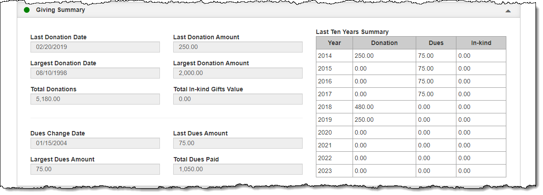The height and width of the screenshot is (195, 543).
Task: Focus the Last Dues Amount field
Action: tap(238, 143)
